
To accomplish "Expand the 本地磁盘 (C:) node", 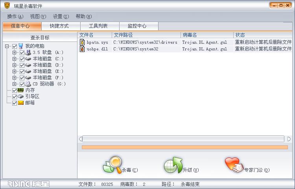I will tap(14, 59).
